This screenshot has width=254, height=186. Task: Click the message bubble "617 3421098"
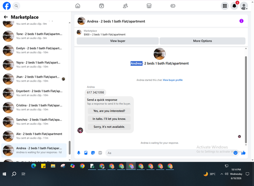tap(96, 92)
